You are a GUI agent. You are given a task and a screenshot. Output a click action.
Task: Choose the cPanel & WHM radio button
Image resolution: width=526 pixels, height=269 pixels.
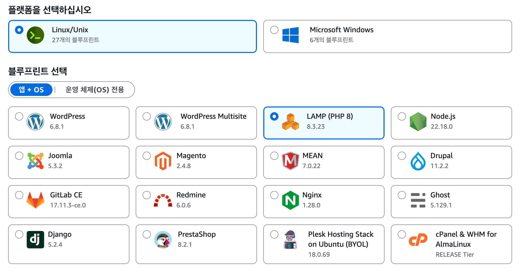(x=402, y=234)
